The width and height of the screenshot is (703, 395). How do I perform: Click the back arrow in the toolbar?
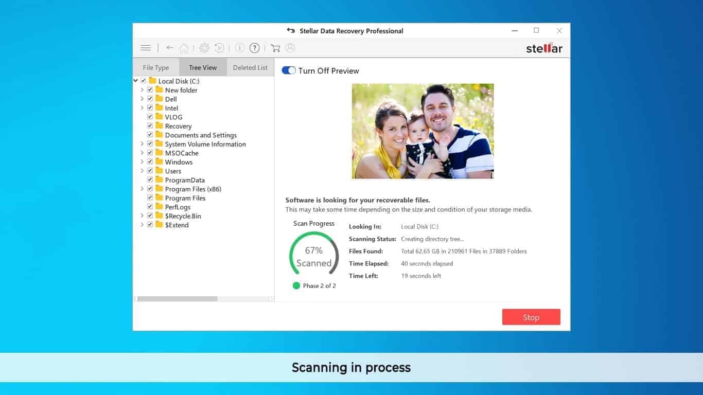(169, 47)
